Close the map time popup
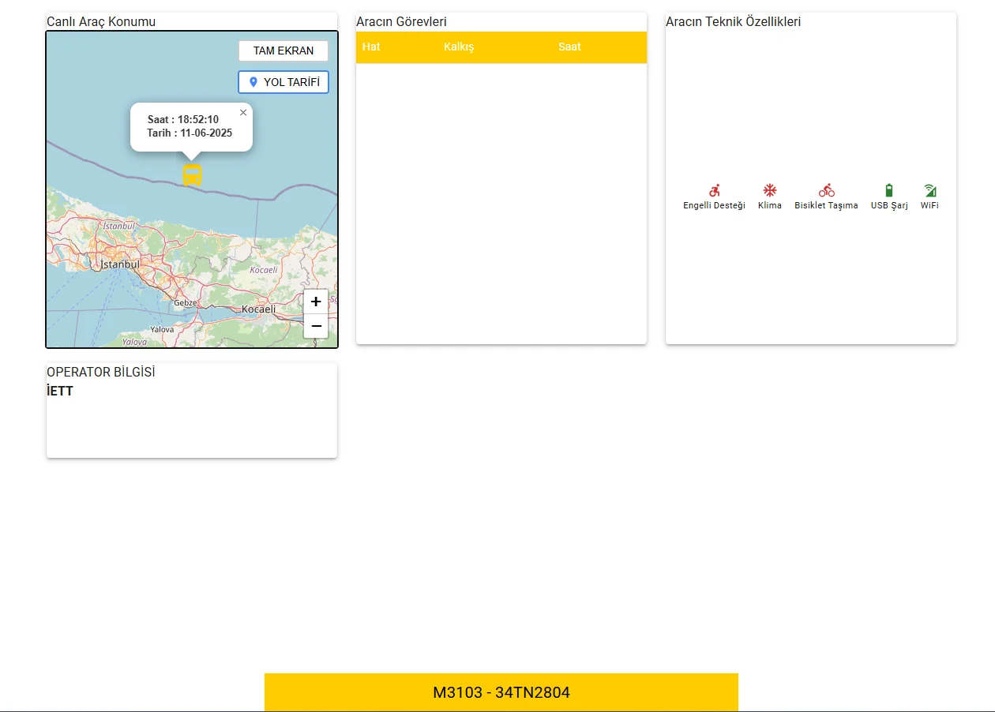995x712 pixels. tap(243, 113)
